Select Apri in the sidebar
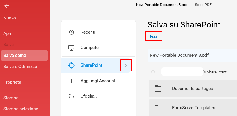237x116 pixels. coord(7,34)
